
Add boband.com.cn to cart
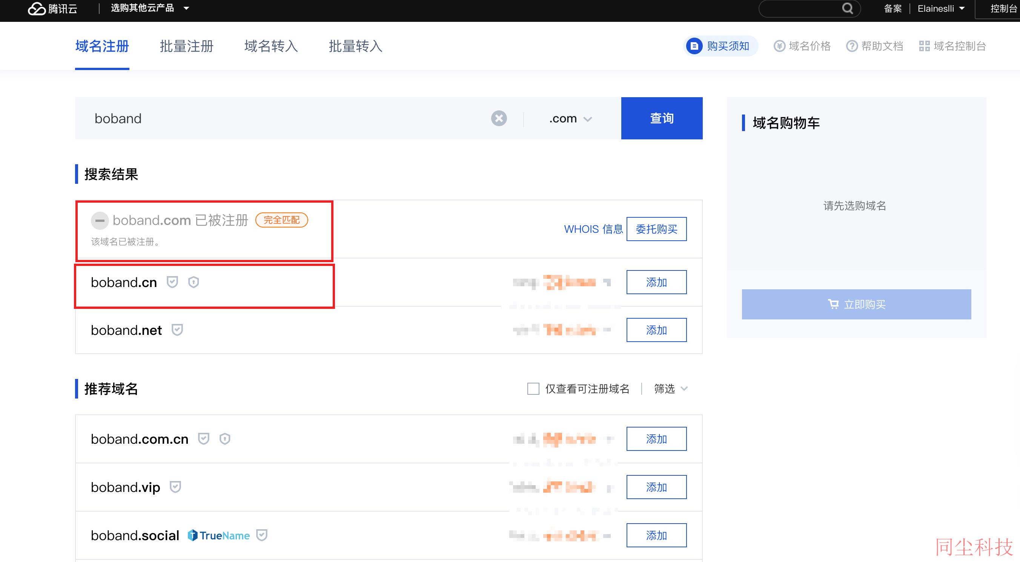click(x=656, y=438)
